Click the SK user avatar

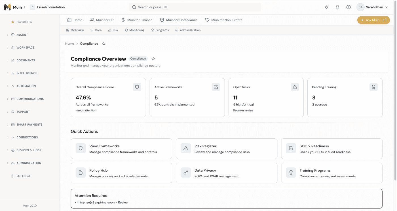[x=360, y=7]
